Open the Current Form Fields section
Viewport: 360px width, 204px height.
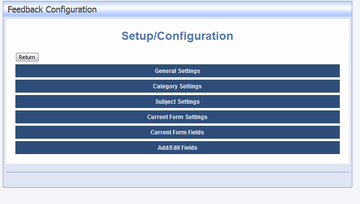point(178,132)
